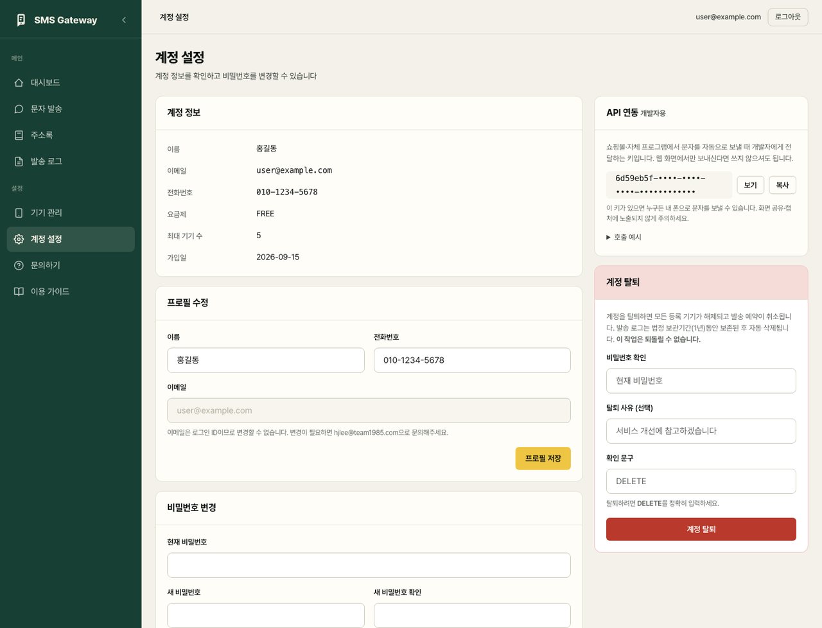Click user@example.com in the top bar

pyautogui.click(x=728, y=17)
